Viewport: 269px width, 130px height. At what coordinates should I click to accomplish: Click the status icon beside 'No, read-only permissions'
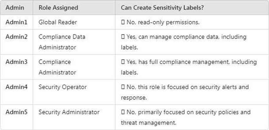point(123,22)
